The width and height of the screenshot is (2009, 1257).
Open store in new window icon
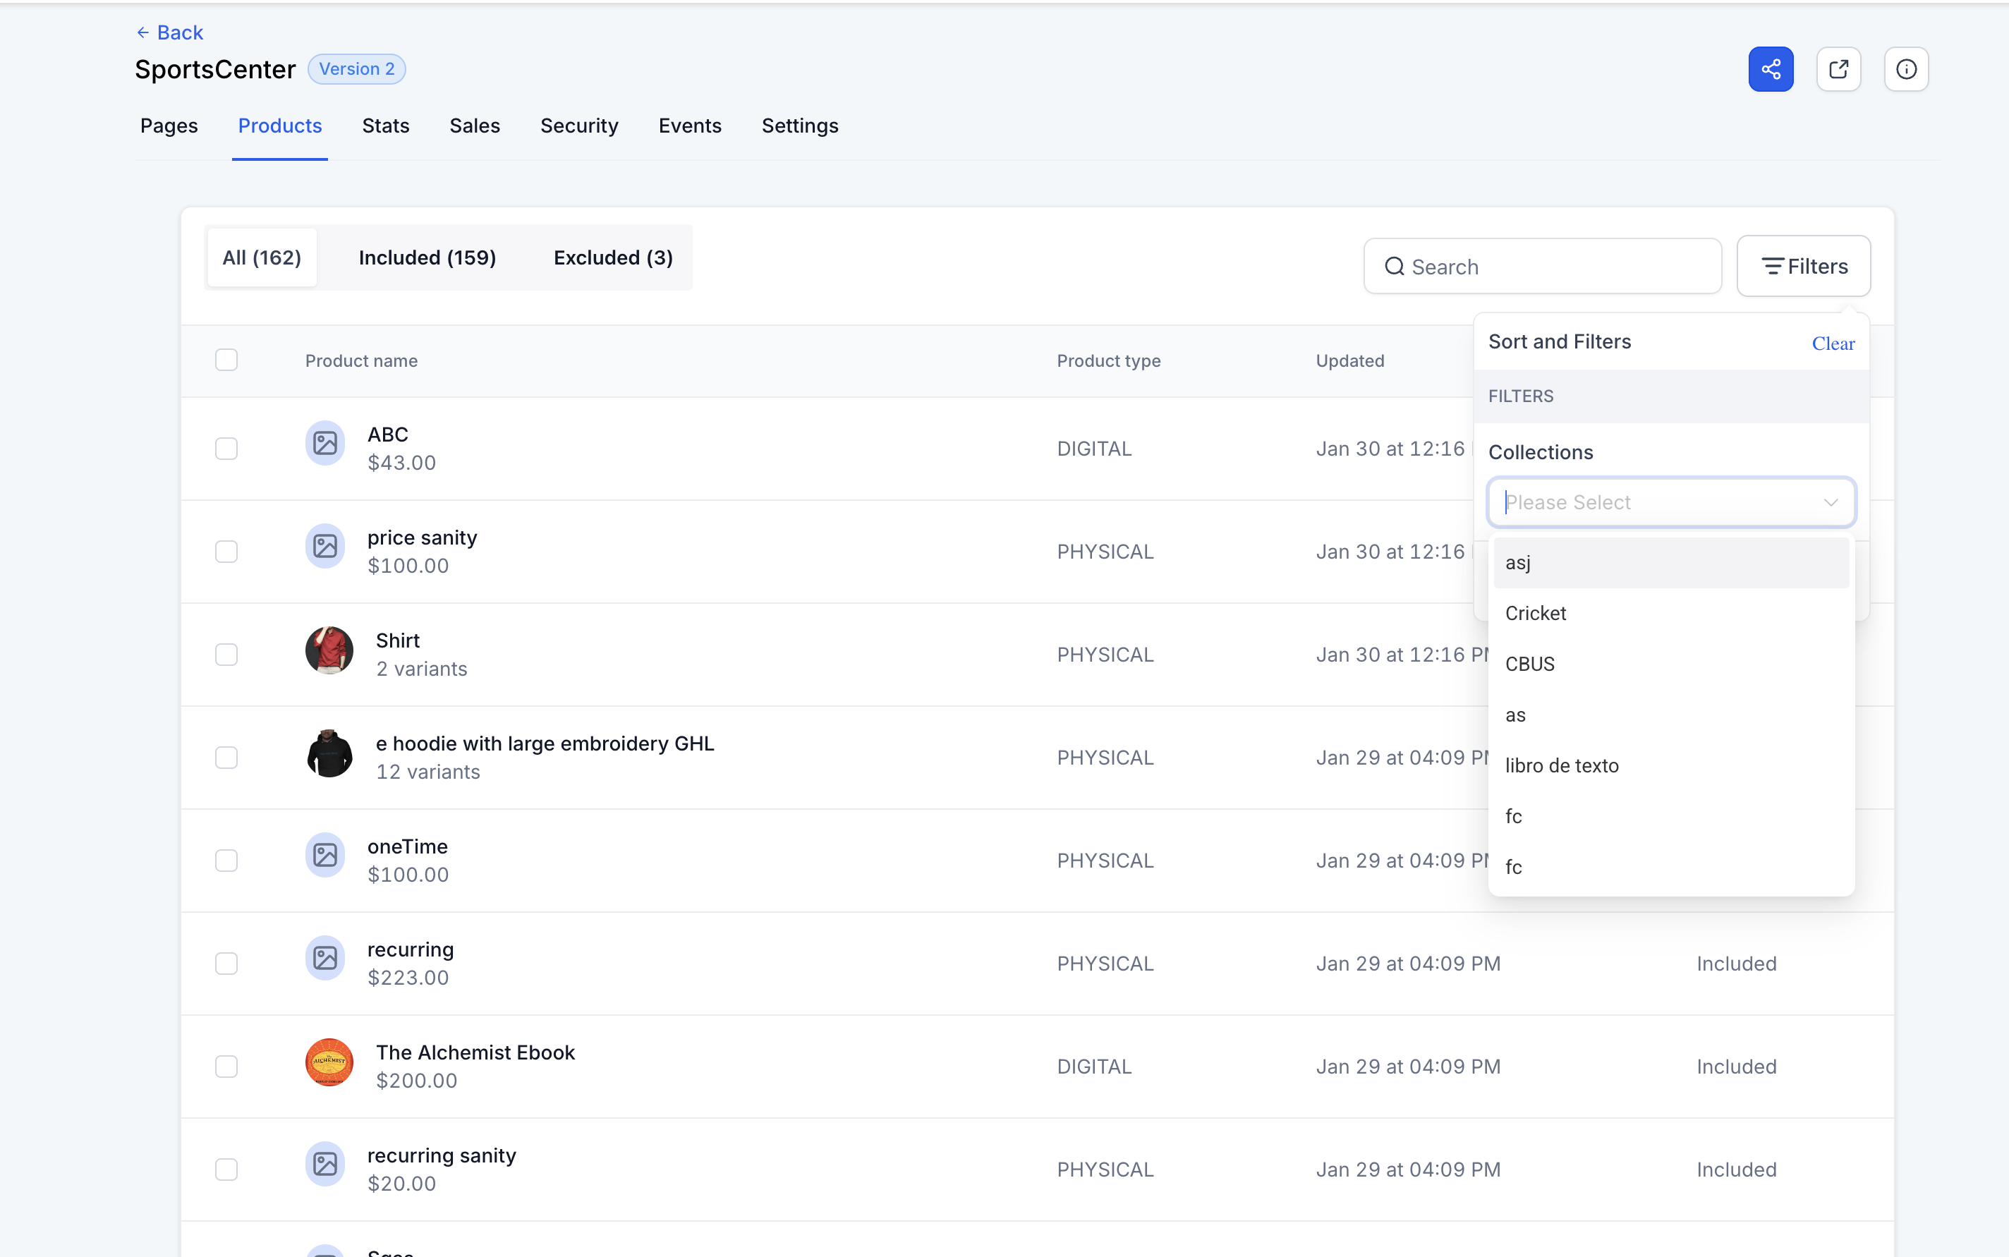(x=1838, y=69)
